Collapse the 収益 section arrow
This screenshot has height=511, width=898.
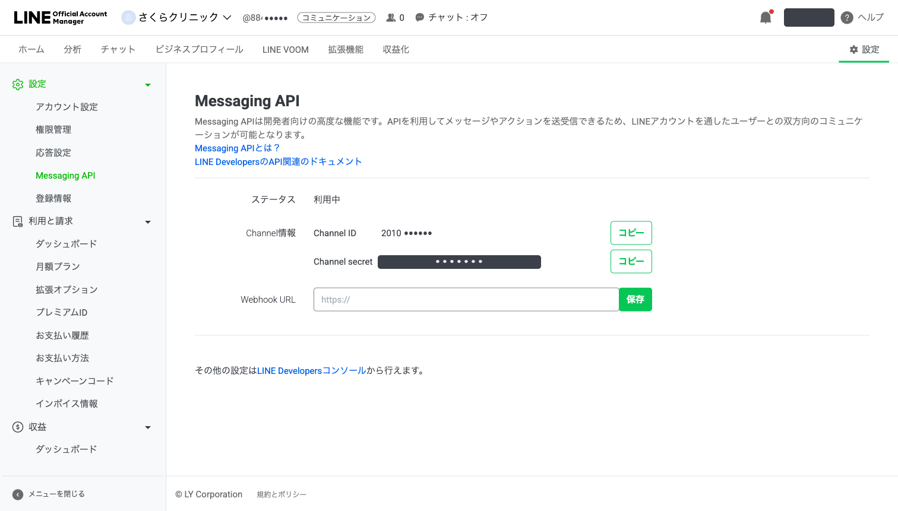pos(148,427)
